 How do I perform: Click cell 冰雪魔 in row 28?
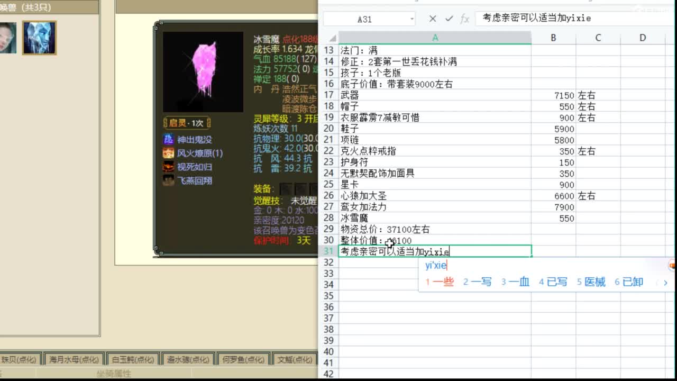click(435, 218)
